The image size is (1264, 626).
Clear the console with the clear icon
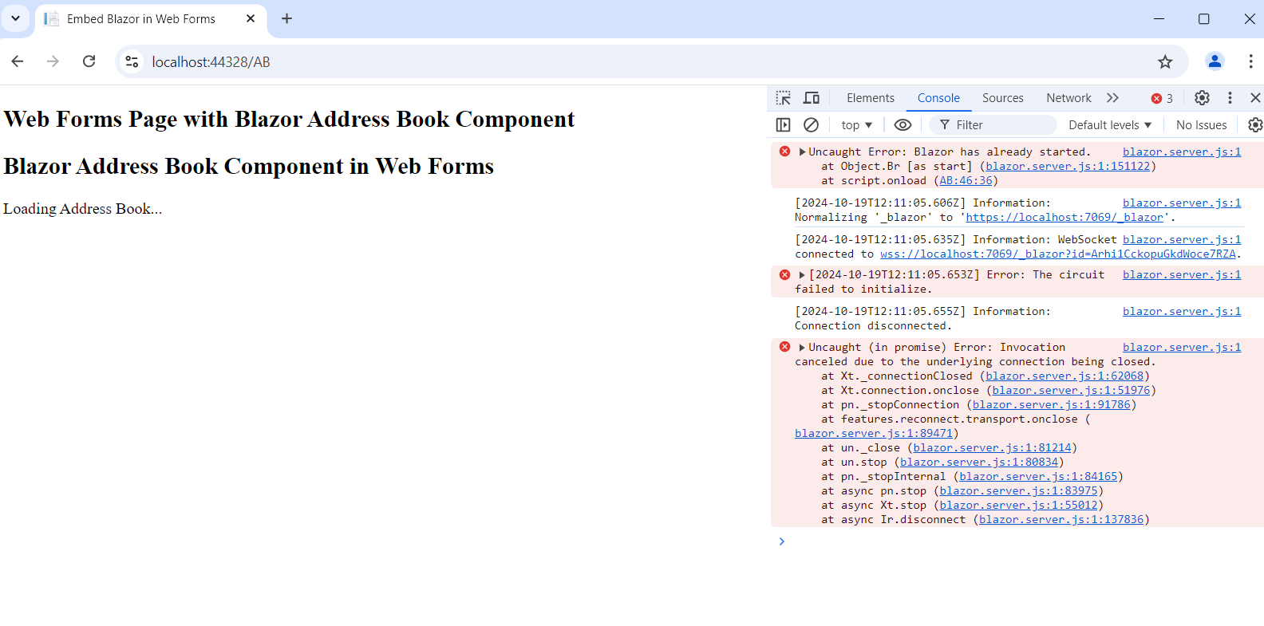pyautogui.click(x=811, y=125)
